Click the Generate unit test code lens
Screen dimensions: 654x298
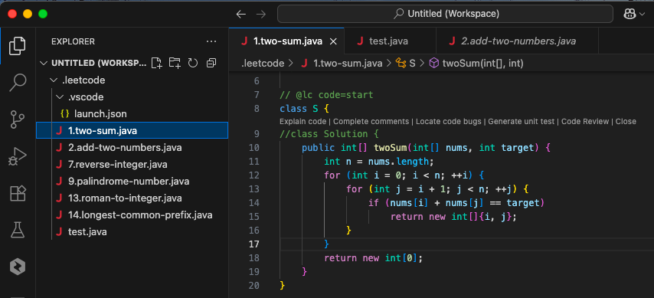point(522,122)
